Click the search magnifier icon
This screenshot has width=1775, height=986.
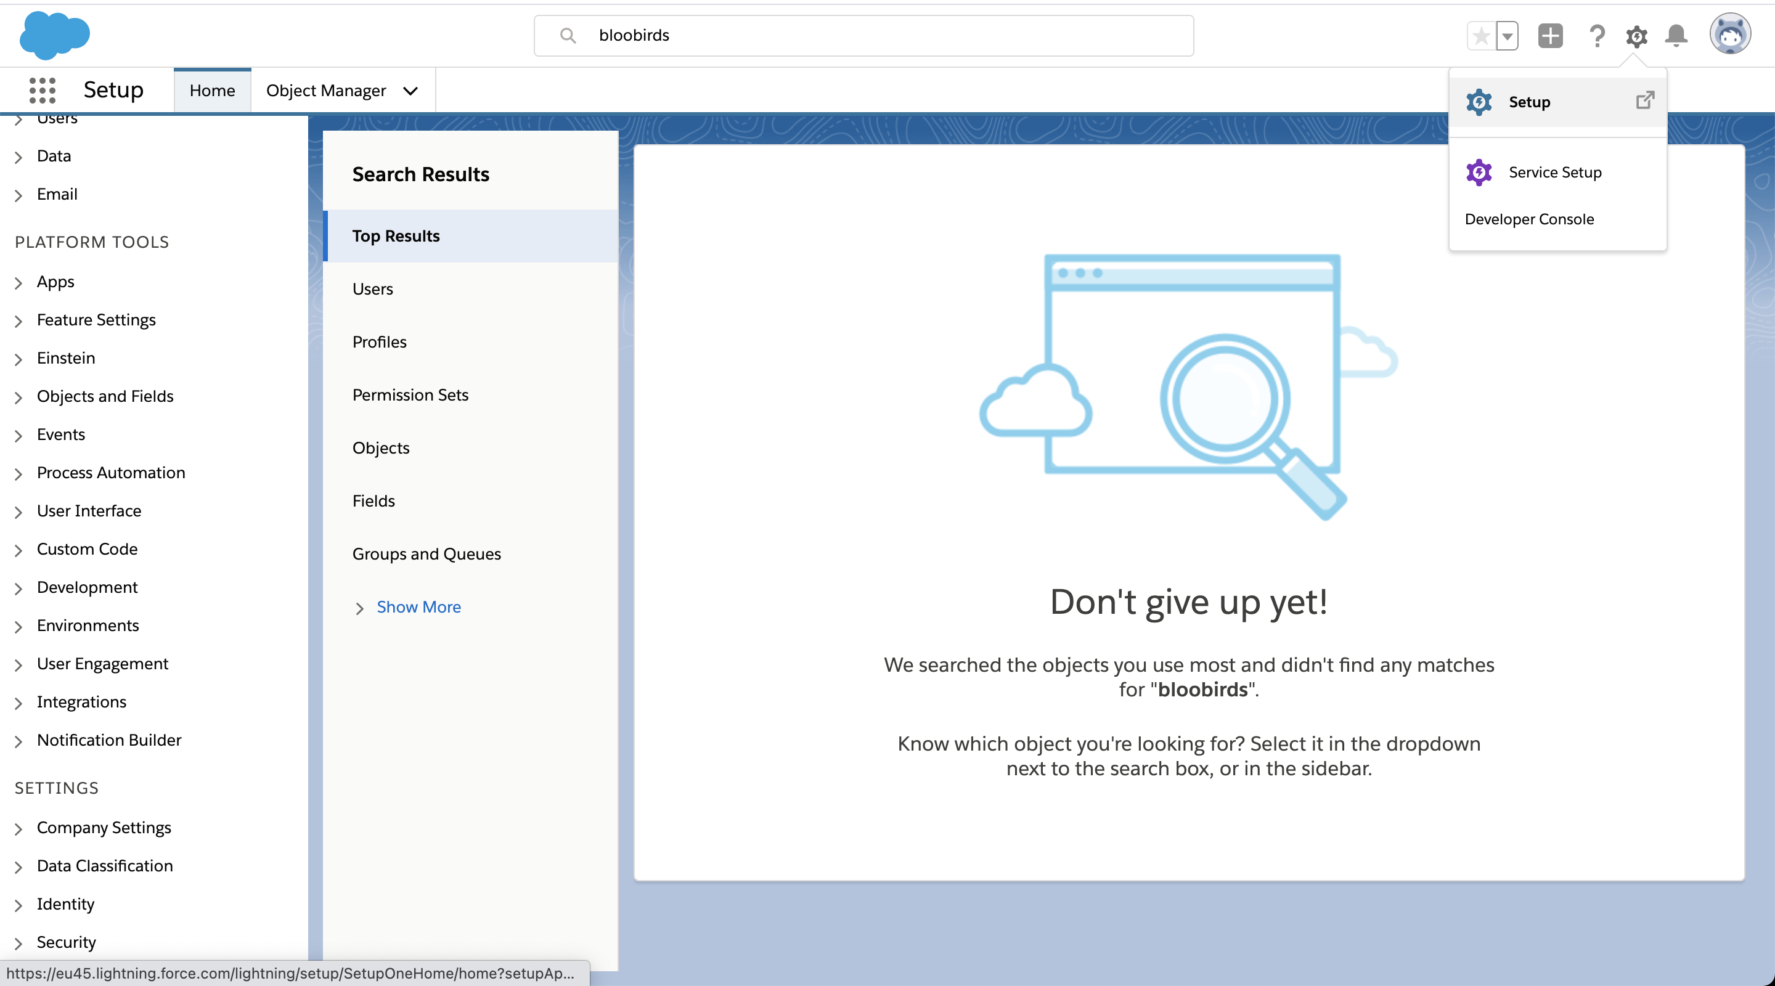(x=568, y=35)
